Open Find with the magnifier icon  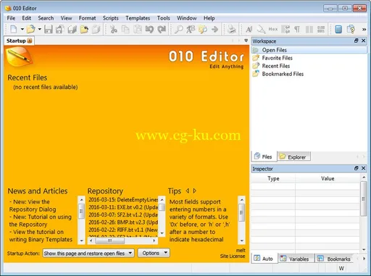click(179, 29)
